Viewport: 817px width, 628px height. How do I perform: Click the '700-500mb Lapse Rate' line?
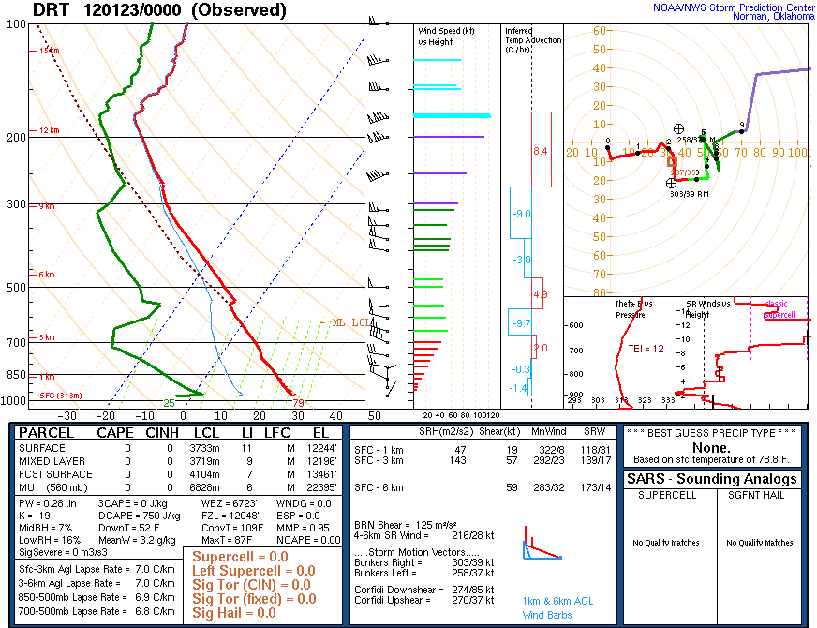[97, 611]
